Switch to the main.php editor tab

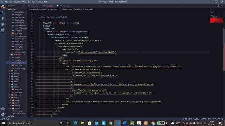[66, 6]
